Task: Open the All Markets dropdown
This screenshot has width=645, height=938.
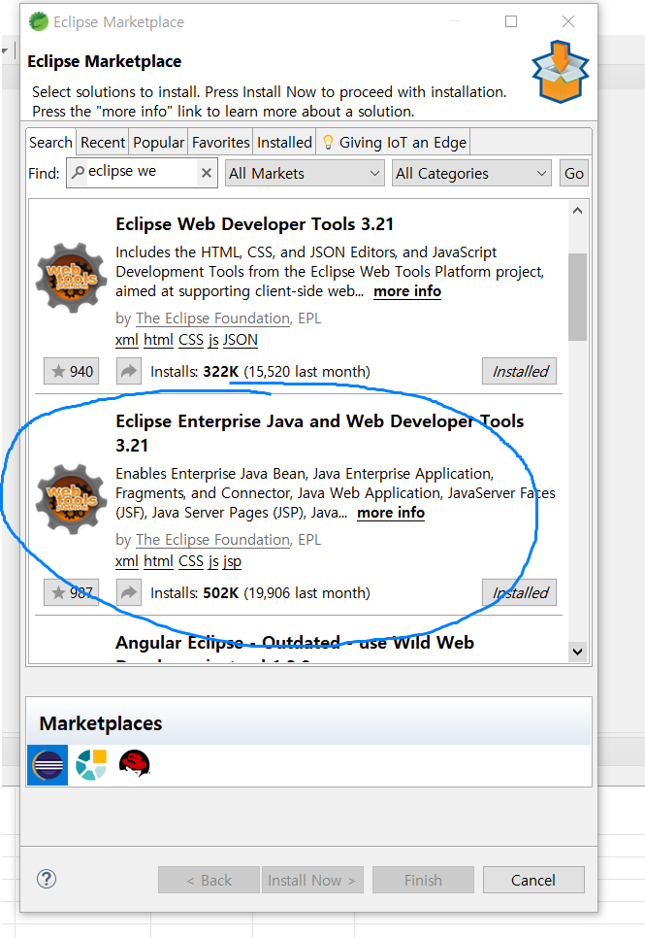Action: pos(305,173)
